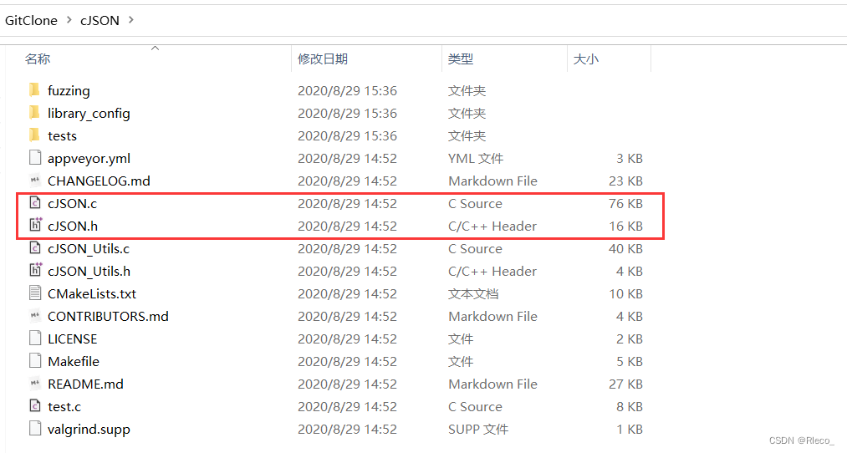Click the 文件夹 type of tests folder
This screenshot has height=453, width=847.
click(467, 136)
